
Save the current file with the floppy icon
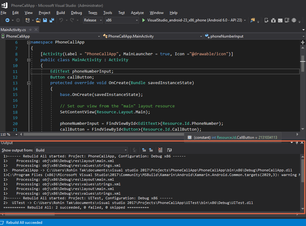coord(45,20)
